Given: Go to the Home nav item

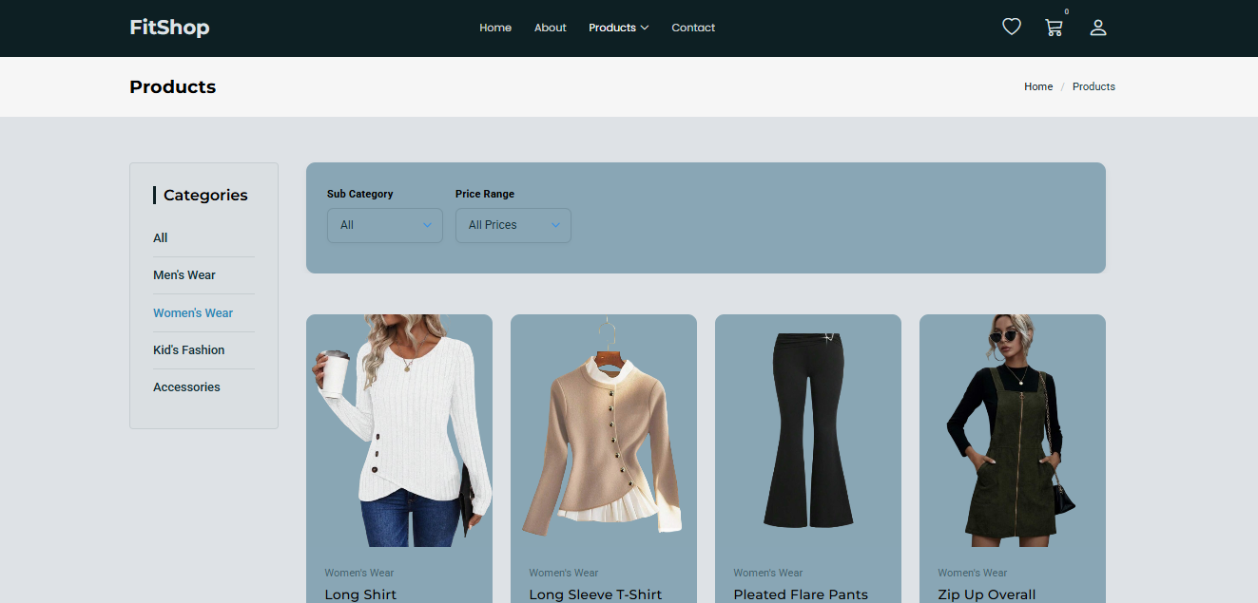Looking at the screenshot, I should 495,28.
